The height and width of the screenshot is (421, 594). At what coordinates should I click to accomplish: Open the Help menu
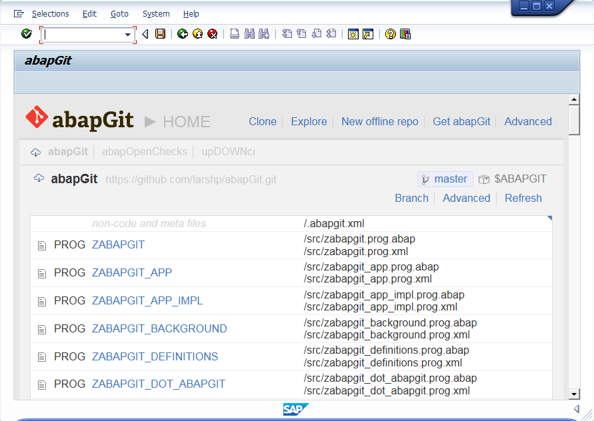pyautogui.click(x=191, y=14)
